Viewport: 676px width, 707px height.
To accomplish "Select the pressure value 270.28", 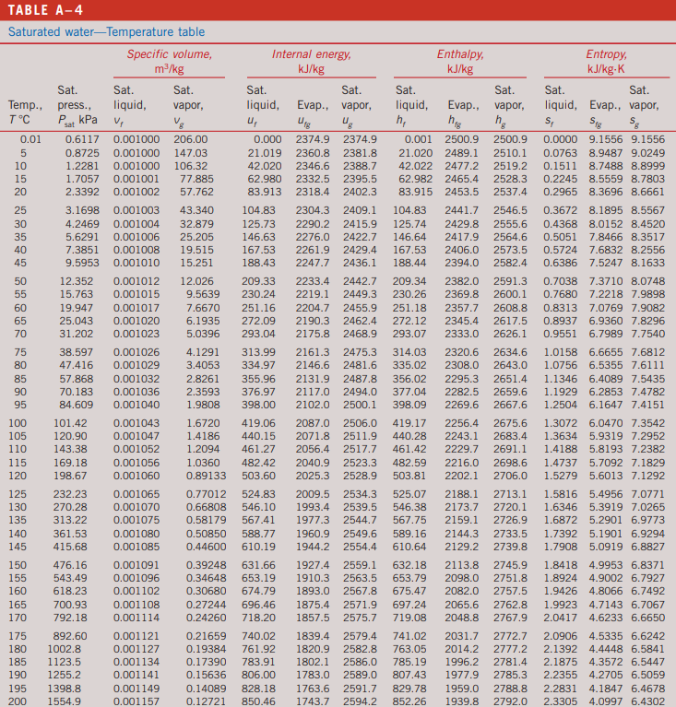I will coord(70,507).
